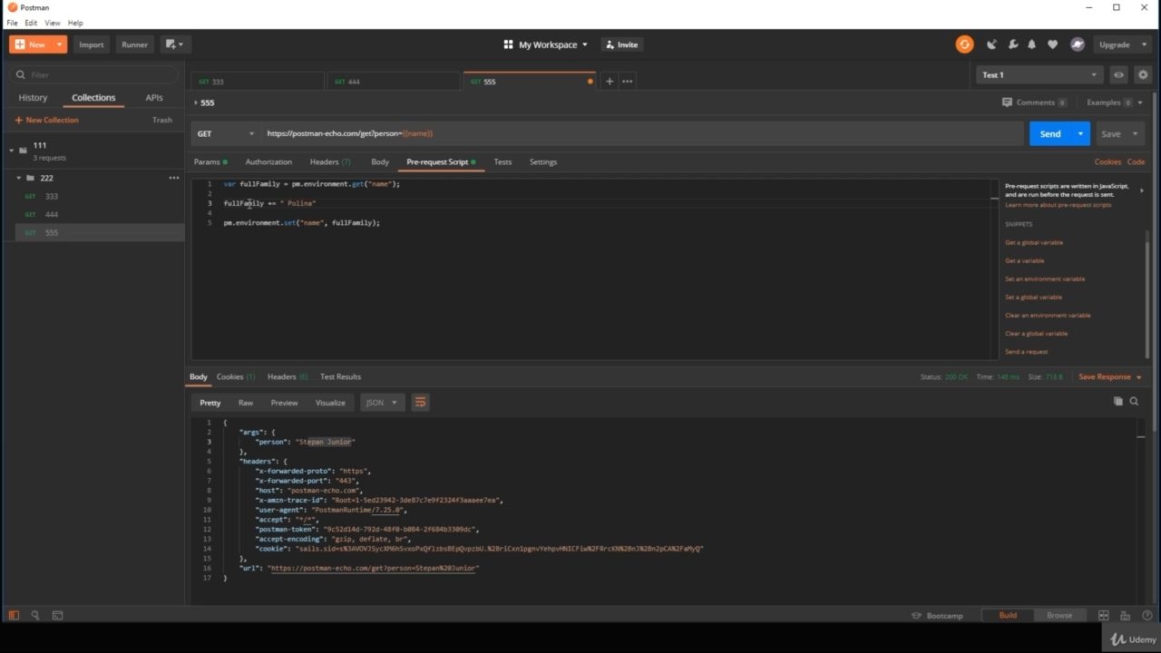
Task: Open the New button dropdown arrow
Action: coord(60,44)
